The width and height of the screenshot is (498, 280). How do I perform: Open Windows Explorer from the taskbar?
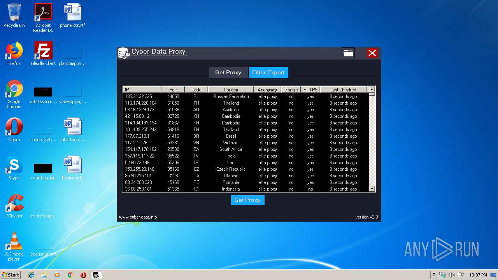[44, 275]
